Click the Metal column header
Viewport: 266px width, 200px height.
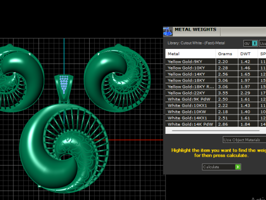pyautogui.click(x=191, y=54)
